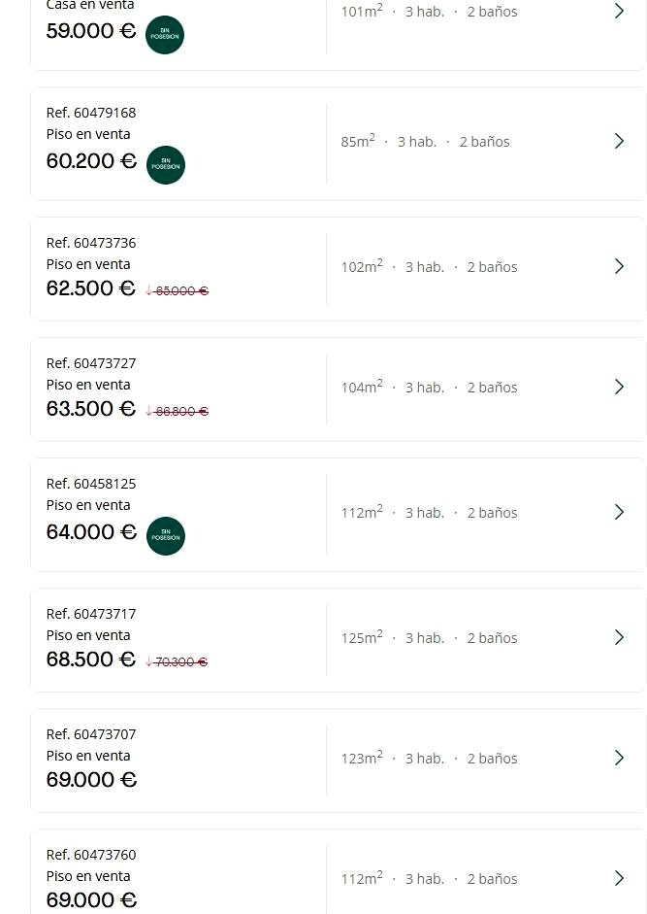Click Sin Posesión badge on 64.000 € listing
The height and width of the screenshot is (914, 647).
(165, 536)
